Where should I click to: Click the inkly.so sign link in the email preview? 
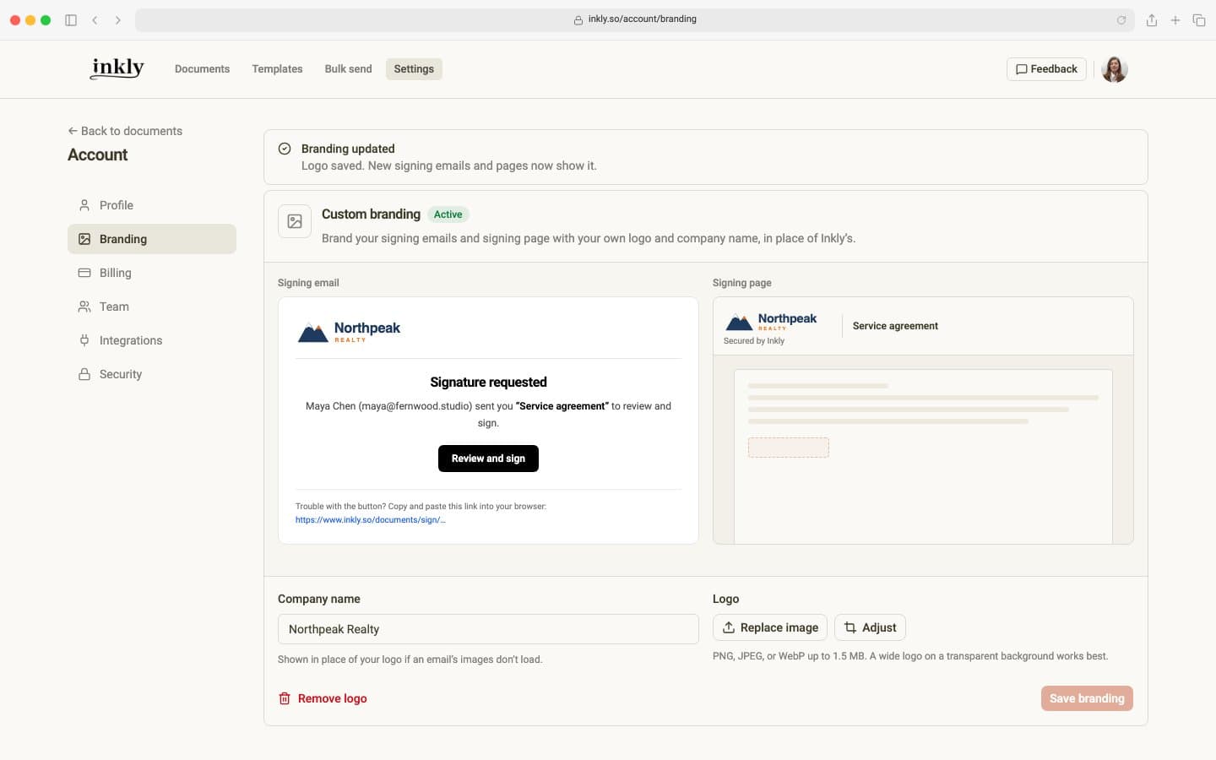(371, 520)
